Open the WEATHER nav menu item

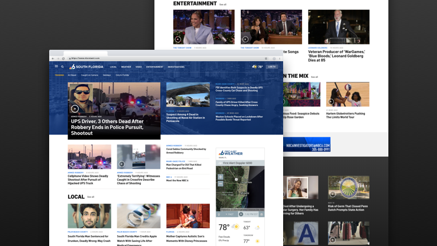pyautogui.click(x=126, y=67)
